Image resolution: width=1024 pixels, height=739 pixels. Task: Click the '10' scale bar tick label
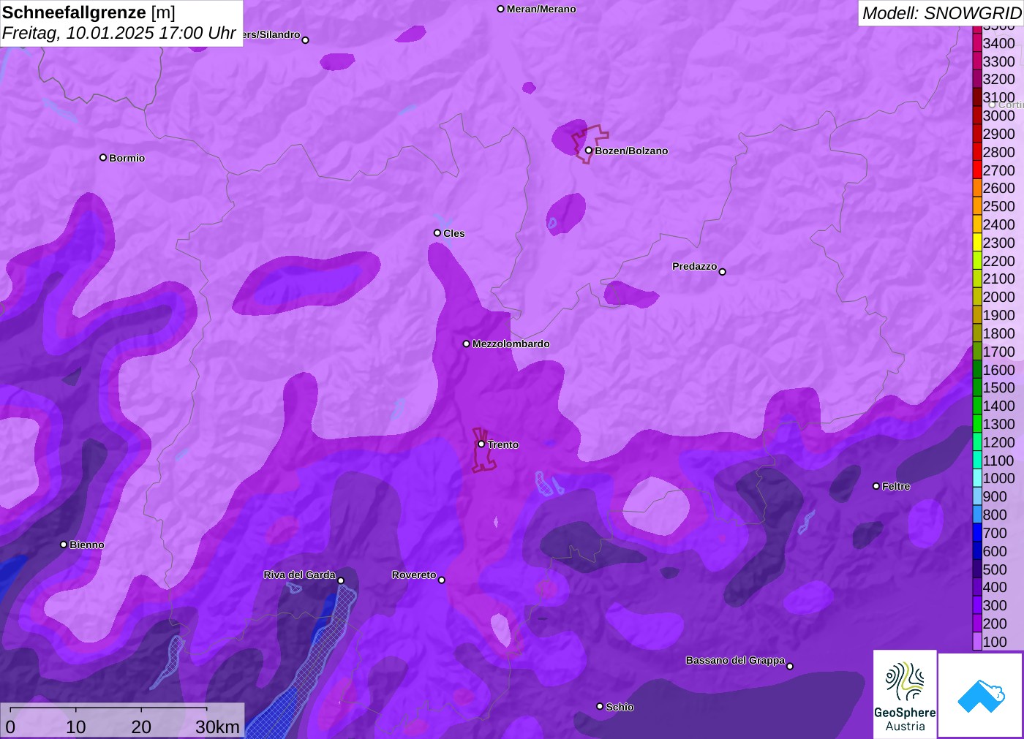click(76, 727)
